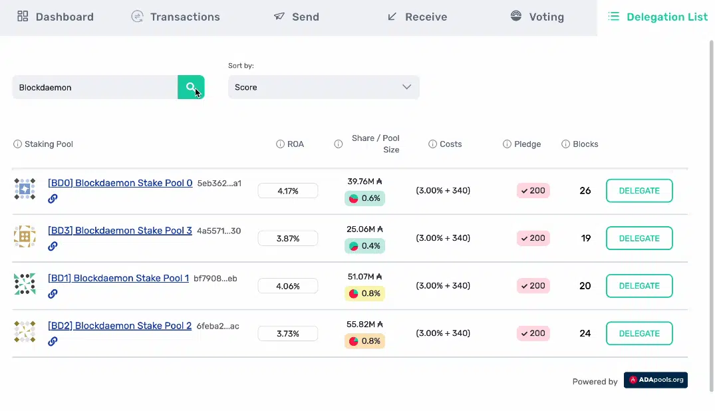Click BD1's 0.8% saturation badge
This screenshot has width=715, height=411.
coord(364,293)
